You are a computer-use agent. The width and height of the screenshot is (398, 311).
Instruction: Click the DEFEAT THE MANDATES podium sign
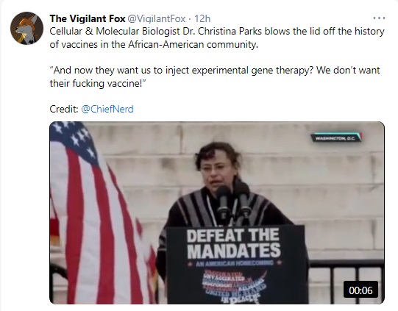(233, 243)
